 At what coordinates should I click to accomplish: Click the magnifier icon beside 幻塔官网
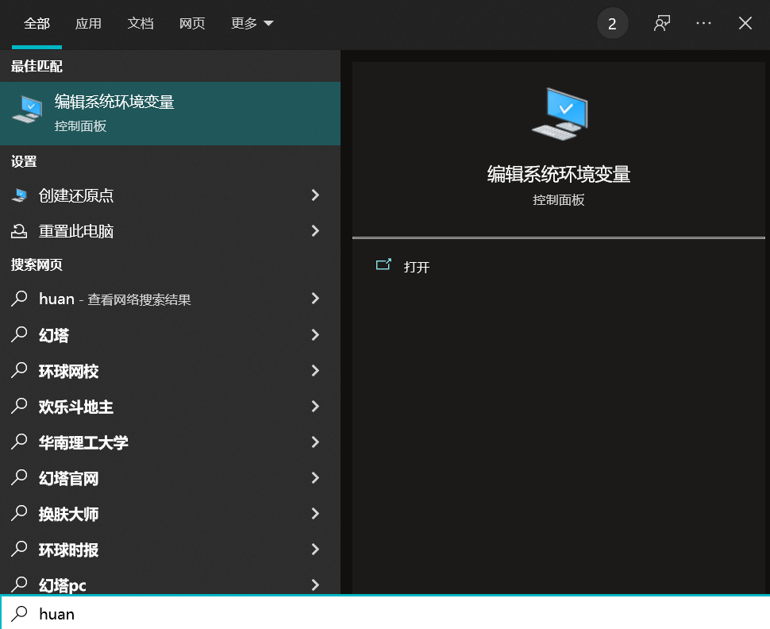coord(20,477)
